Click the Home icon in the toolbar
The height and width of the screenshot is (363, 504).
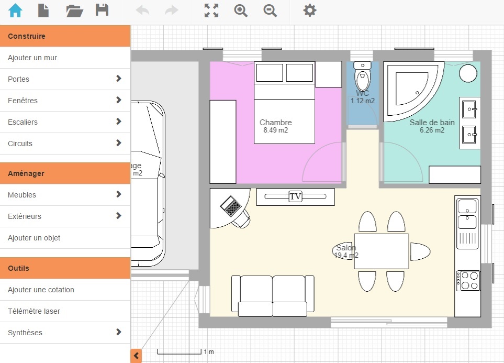coord(15,10)
